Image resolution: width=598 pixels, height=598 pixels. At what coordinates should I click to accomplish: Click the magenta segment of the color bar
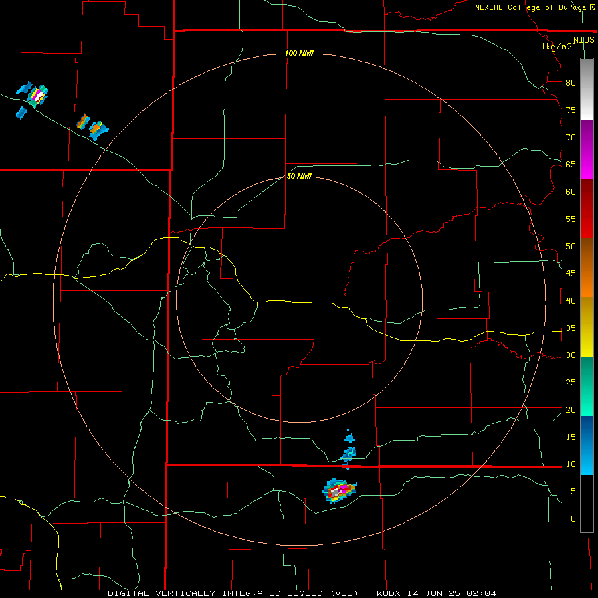tap(587, 149)
